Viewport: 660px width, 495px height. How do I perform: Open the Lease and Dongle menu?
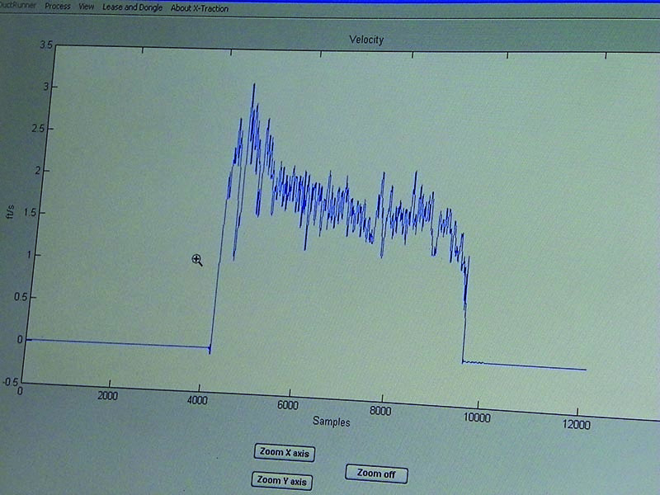point(132,8)
